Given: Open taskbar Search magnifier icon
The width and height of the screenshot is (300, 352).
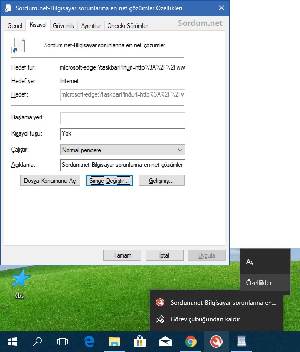Looking at the screenshot, I should 37,342.
